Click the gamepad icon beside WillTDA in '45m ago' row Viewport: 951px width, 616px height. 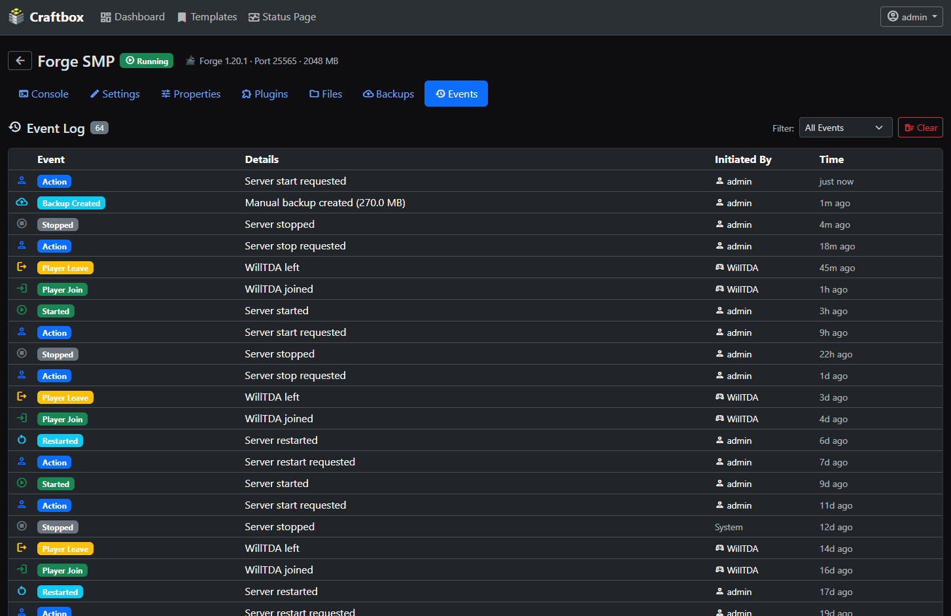(719, 267)
